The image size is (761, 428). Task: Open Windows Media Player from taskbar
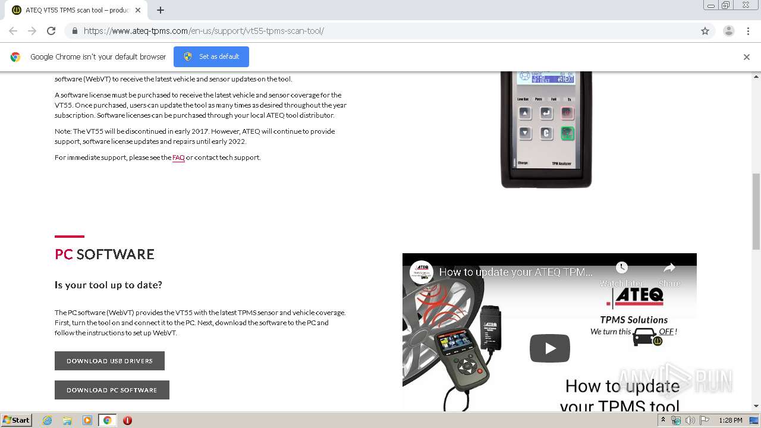tap(87, 420)
